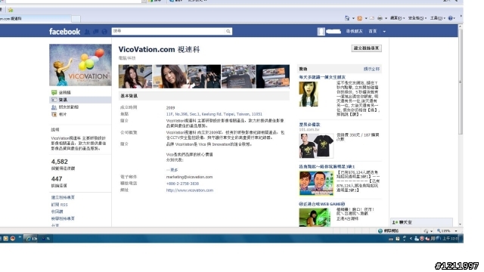This screenshot has width=484, height=272.
Task: Open the WEB GAME ad image with girl
Action: point(315,218)
